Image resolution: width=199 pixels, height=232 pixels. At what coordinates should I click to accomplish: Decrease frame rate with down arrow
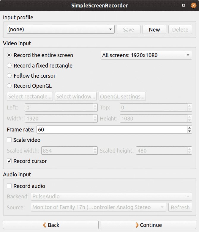(190, 131)
